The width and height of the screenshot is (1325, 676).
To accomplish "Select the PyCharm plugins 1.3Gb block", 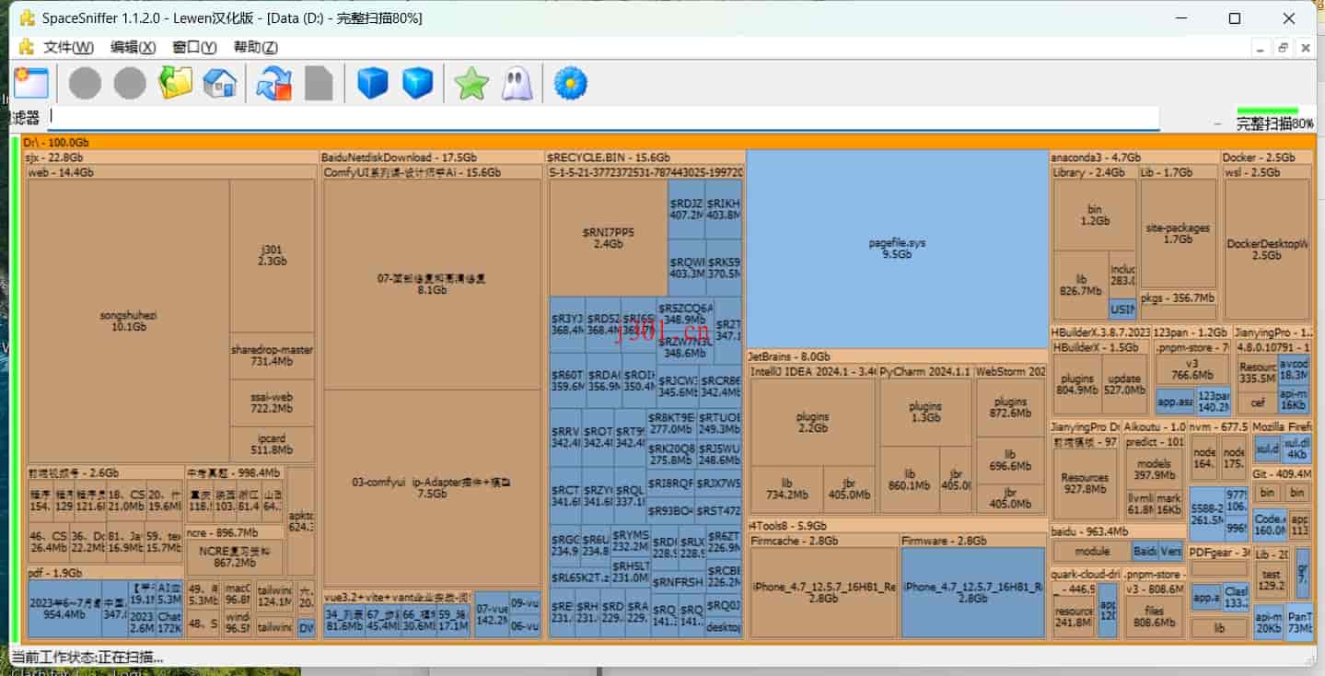I will (x=925, y=412).
